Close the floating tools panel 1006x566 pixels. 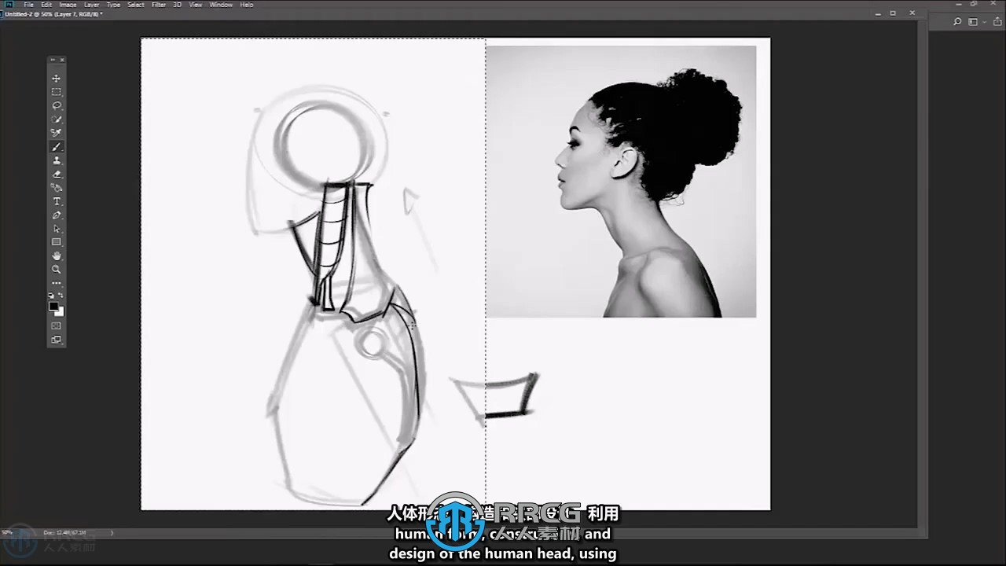(x=62, y=61)
